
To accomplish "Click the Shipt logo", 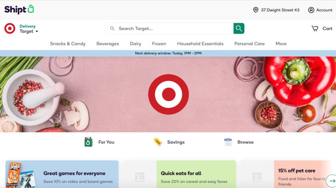I will 19,9.
